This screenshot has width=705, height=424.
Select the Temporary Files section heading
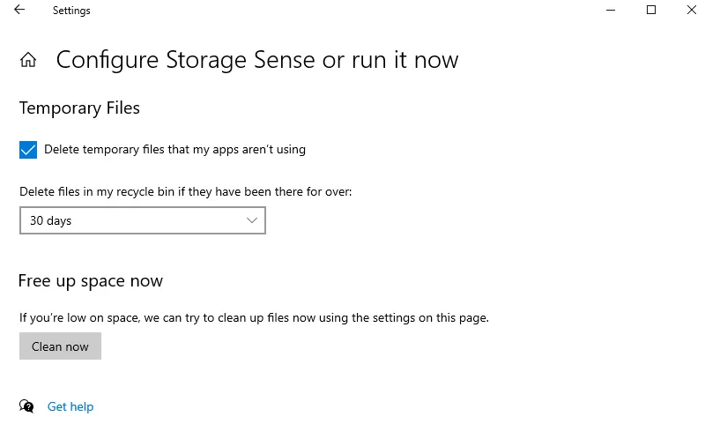79,108
